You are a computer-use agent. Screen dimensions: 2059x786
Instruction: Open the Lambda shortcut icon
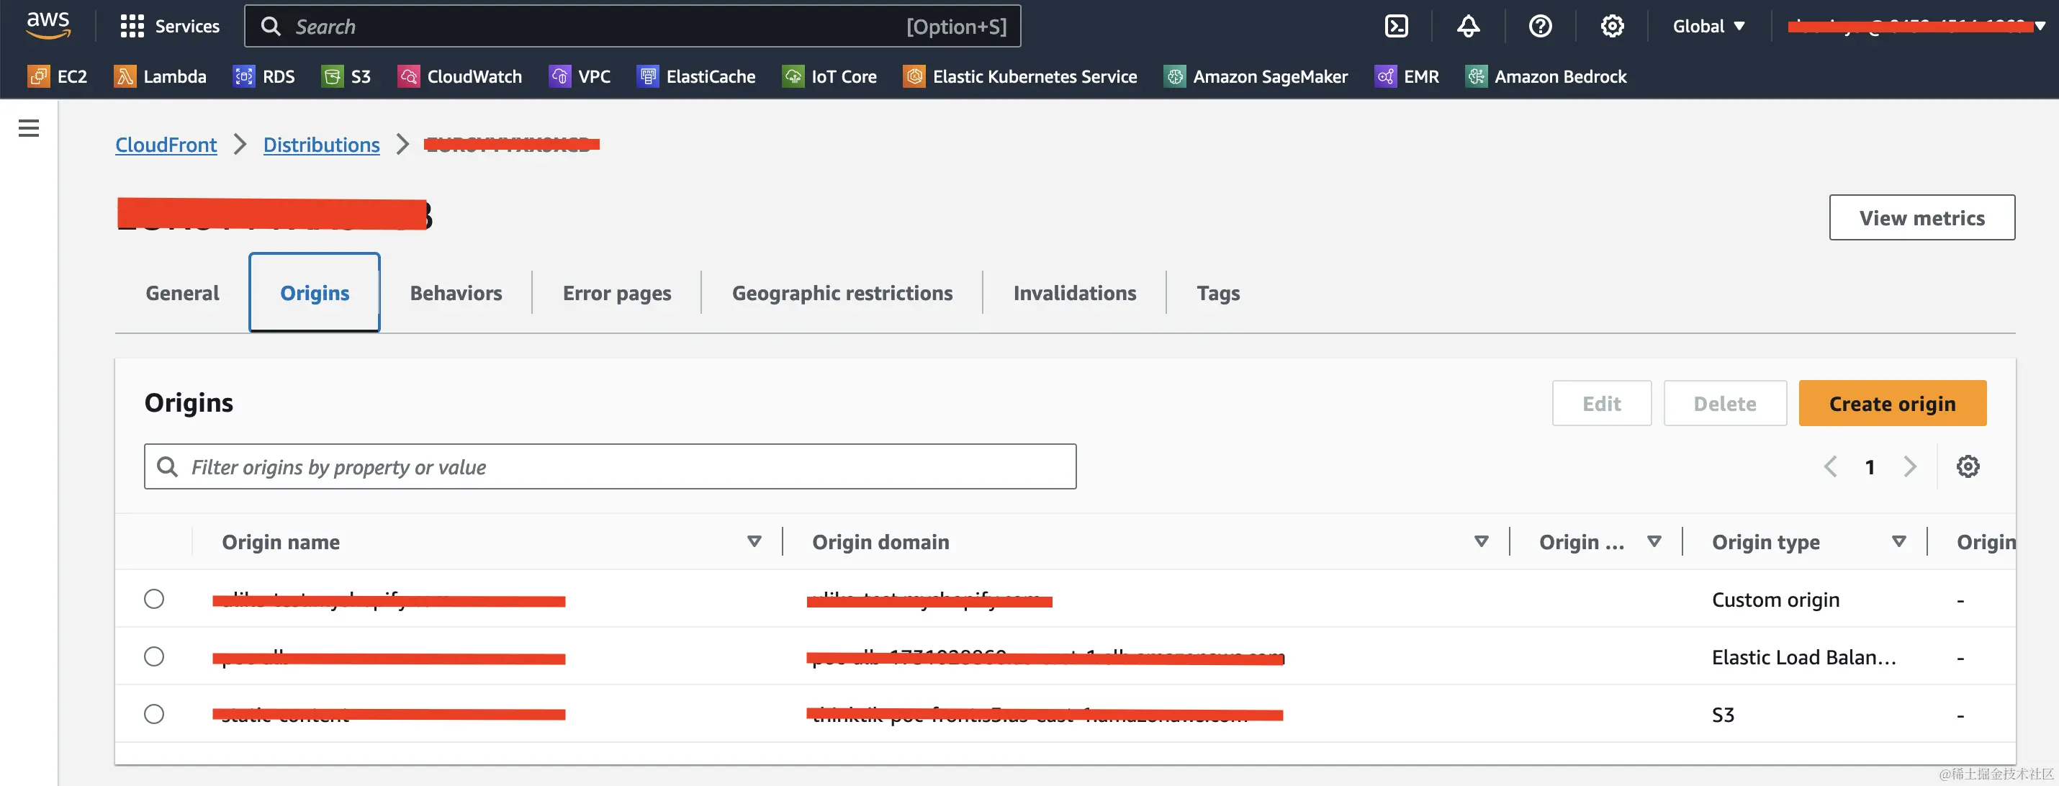(125, 77)
